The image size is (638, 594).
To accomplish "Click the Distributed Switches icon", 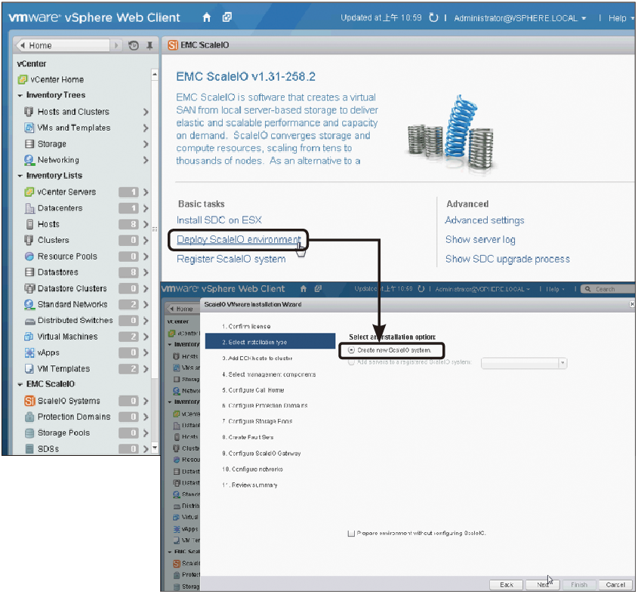I will 29,322.
